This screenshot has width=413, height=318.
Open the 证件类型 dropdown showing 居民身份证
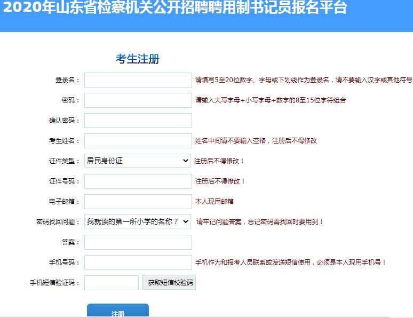(x=138, y=161)
